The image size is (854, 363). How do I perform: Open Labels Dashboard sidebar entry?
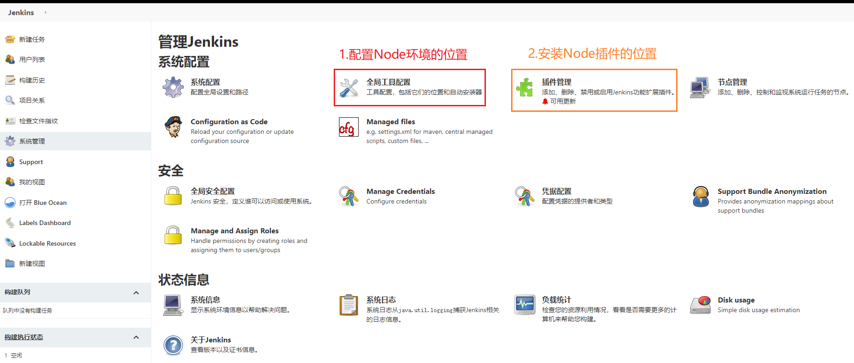[45, 223]
